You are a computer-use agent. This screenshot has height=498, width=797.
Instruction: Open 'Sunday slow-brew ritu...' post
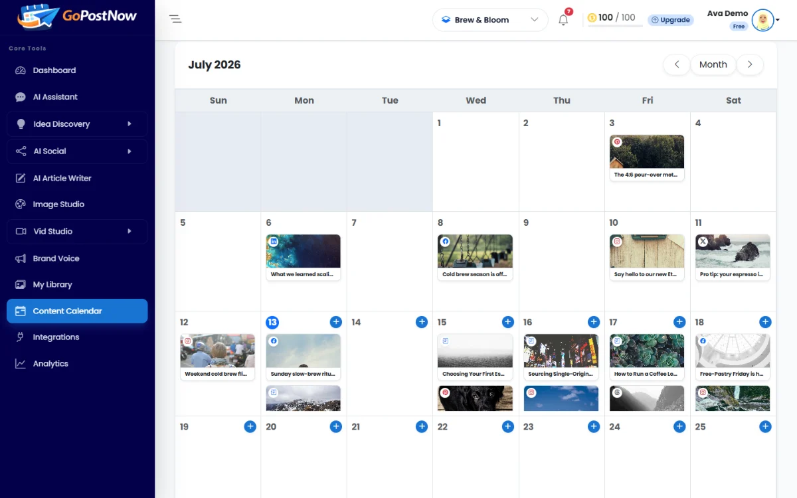(304, 357)
